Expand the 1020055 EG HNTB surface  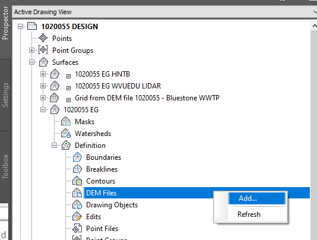point(43,74)
